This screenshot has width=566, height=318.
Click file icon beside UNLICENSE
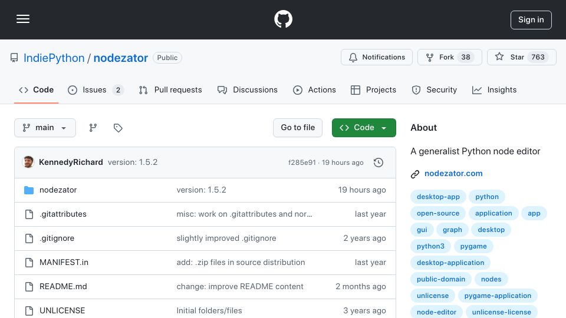(x=29, y=311)
